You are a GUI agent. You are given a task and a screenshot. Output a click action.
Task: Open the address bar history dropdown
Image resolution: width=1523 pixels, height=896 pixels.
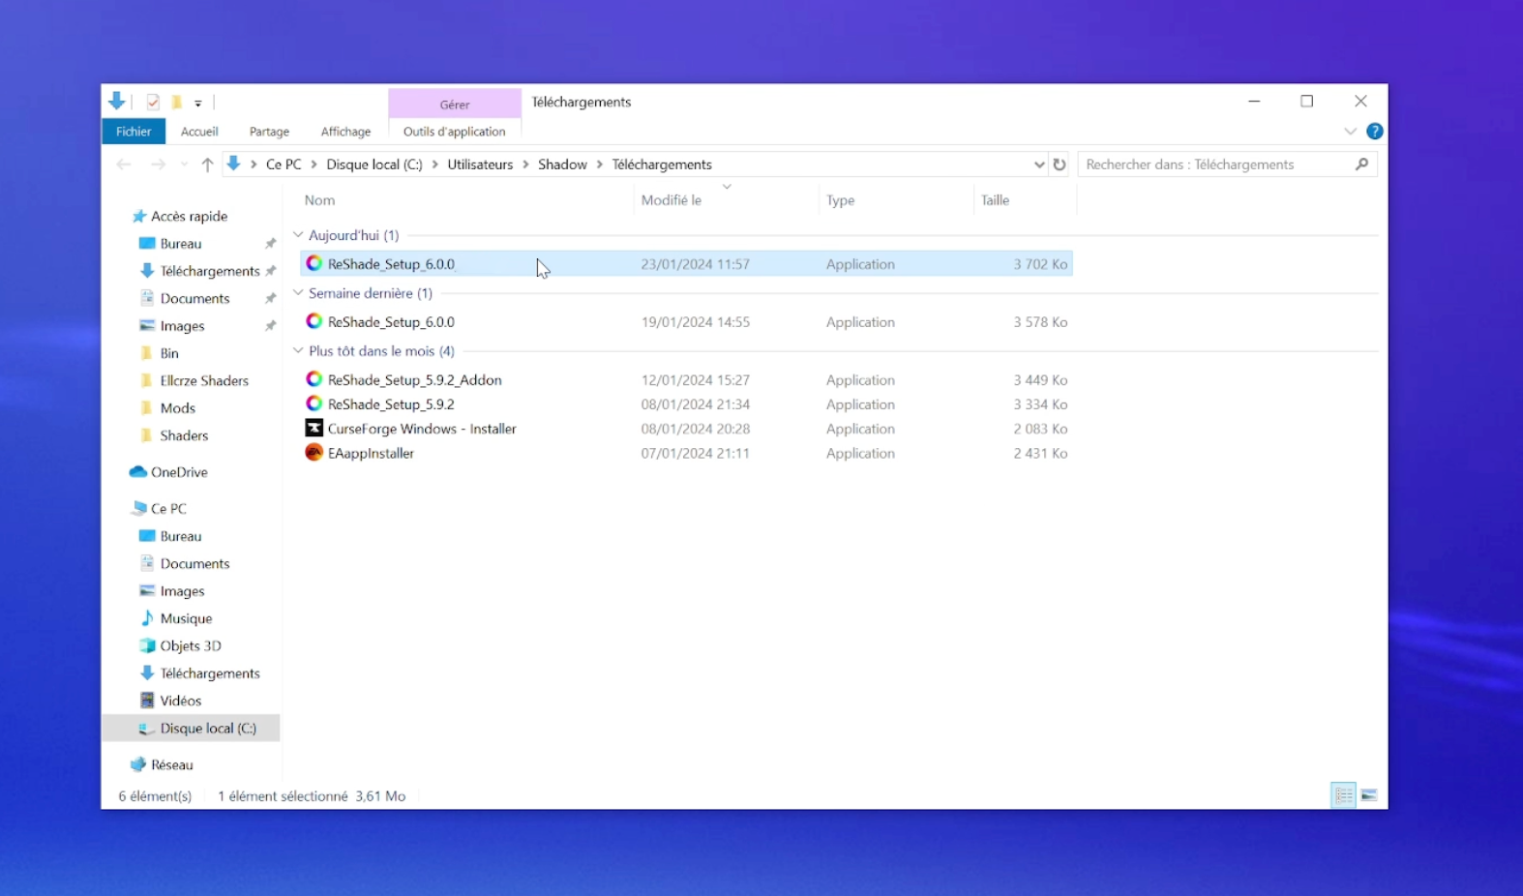click(1038, 164)
